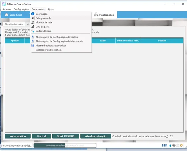Image resolution: width=187 pixels, height=151 pixels.
Task: Click the gray staking status icon
Action: pyautogui.click(x=174, y=145)
